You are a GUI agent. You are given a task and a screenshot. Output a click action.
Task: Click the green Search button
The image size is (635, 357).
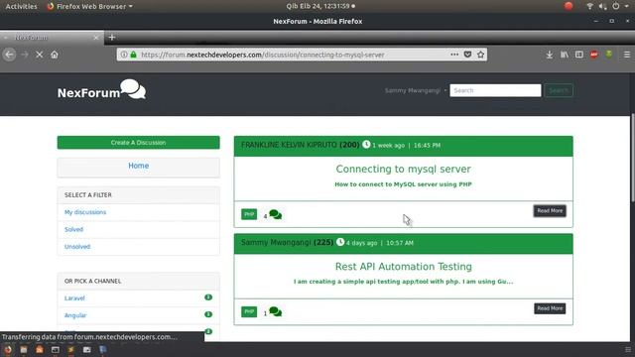click(x=559, y=90)
